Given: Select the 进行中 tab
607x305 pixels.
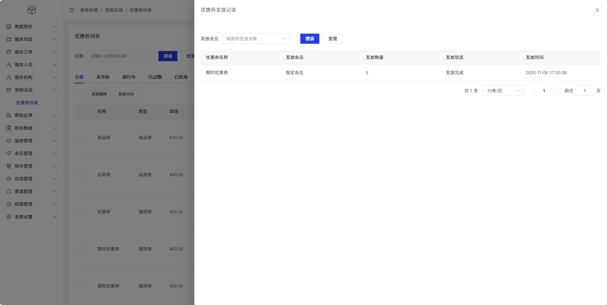Looking at the screenshot, I should 129,77.
